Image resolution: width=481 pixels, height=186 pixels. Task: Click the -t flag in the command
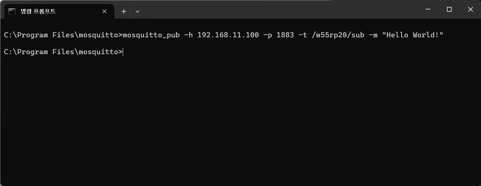(303, 35)
